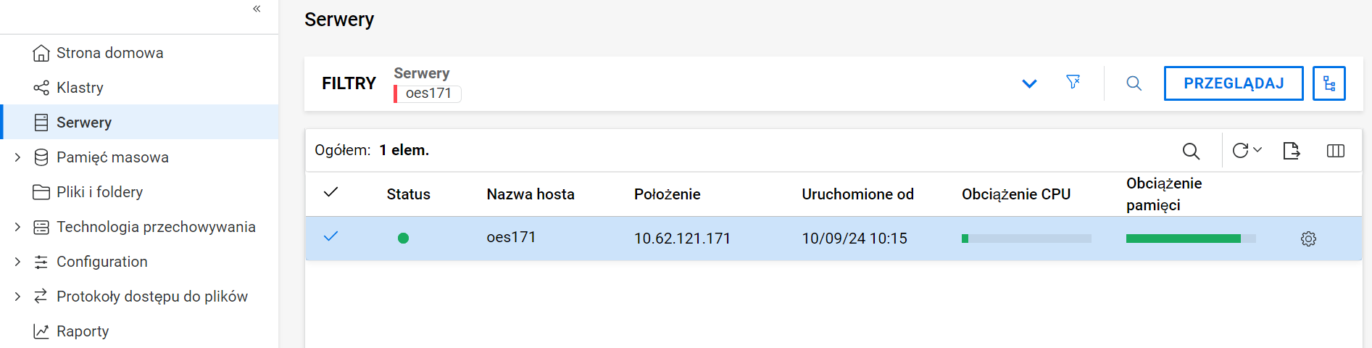The image size is (1372, 348).
Task: Collapse the sidebar with the double-chevron icon
Action: coord(257,9)
